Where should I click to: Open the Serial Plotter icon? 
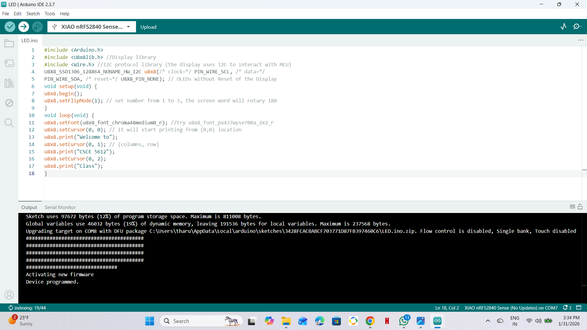pyautogui.click(x=563, y=27)
